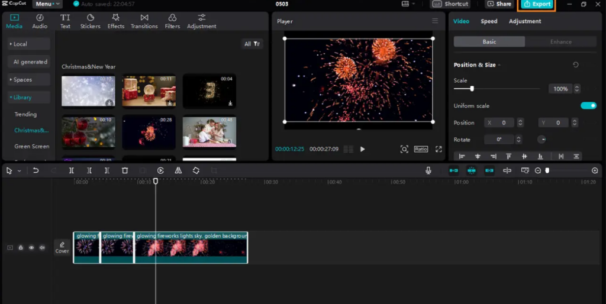Click the Rotate clip icon
Viewport: 606px width, 304px height.
click(196, 170)
